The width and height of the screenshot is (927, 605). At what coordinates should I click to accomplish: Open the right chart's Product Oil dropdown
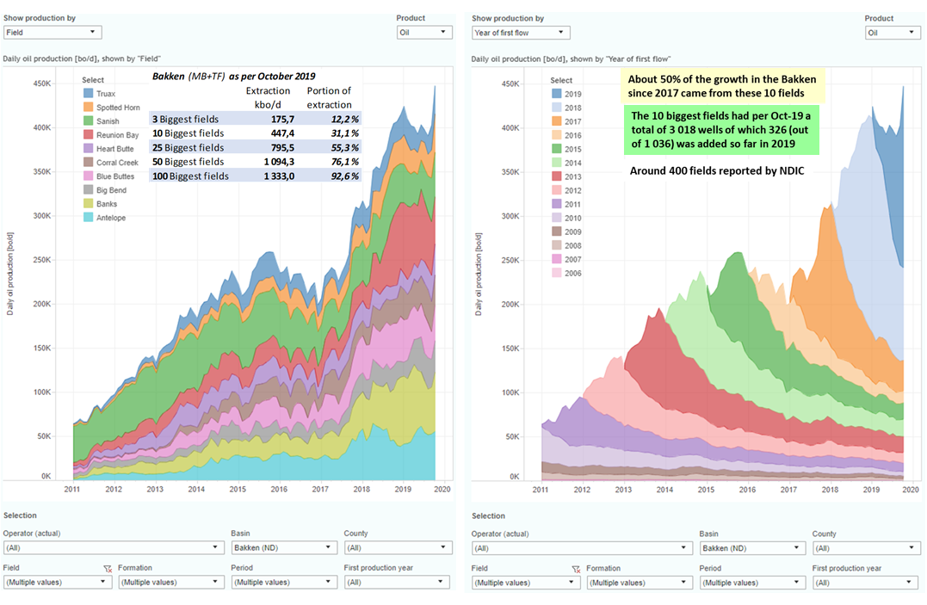[x=892, y=33]
